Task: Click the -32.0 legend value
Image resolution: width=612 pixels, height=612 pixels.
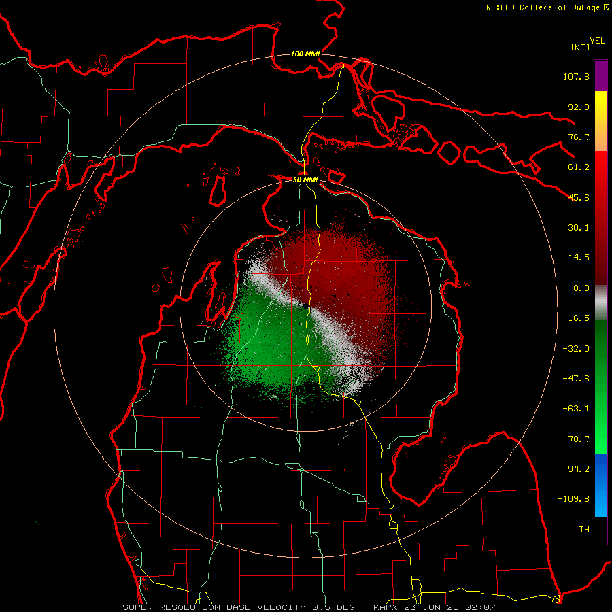Action: tap(576, 349)
